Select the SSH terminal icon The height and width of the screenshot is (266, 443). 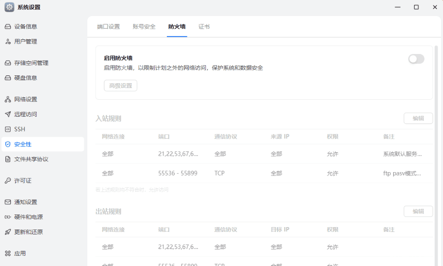[8, 129]
